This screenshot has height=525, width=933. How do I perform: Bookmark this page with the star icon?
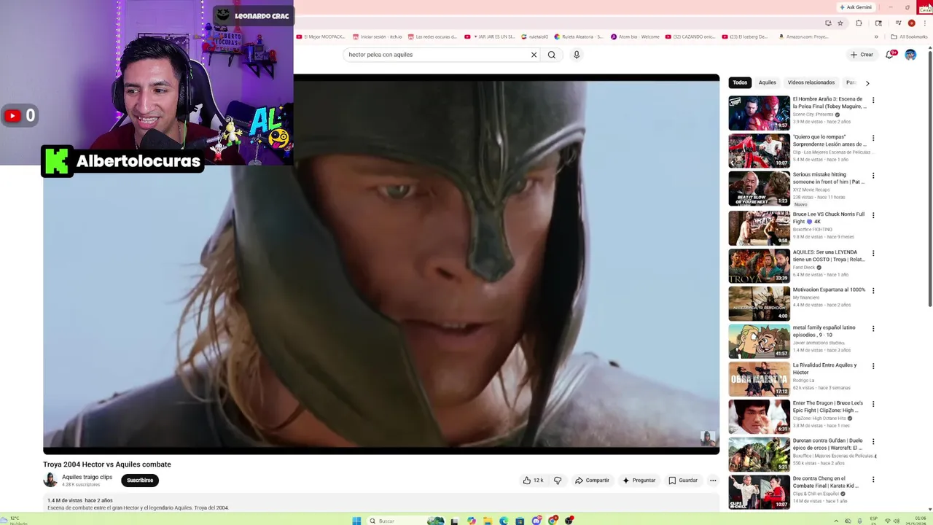tap(840, 23)
